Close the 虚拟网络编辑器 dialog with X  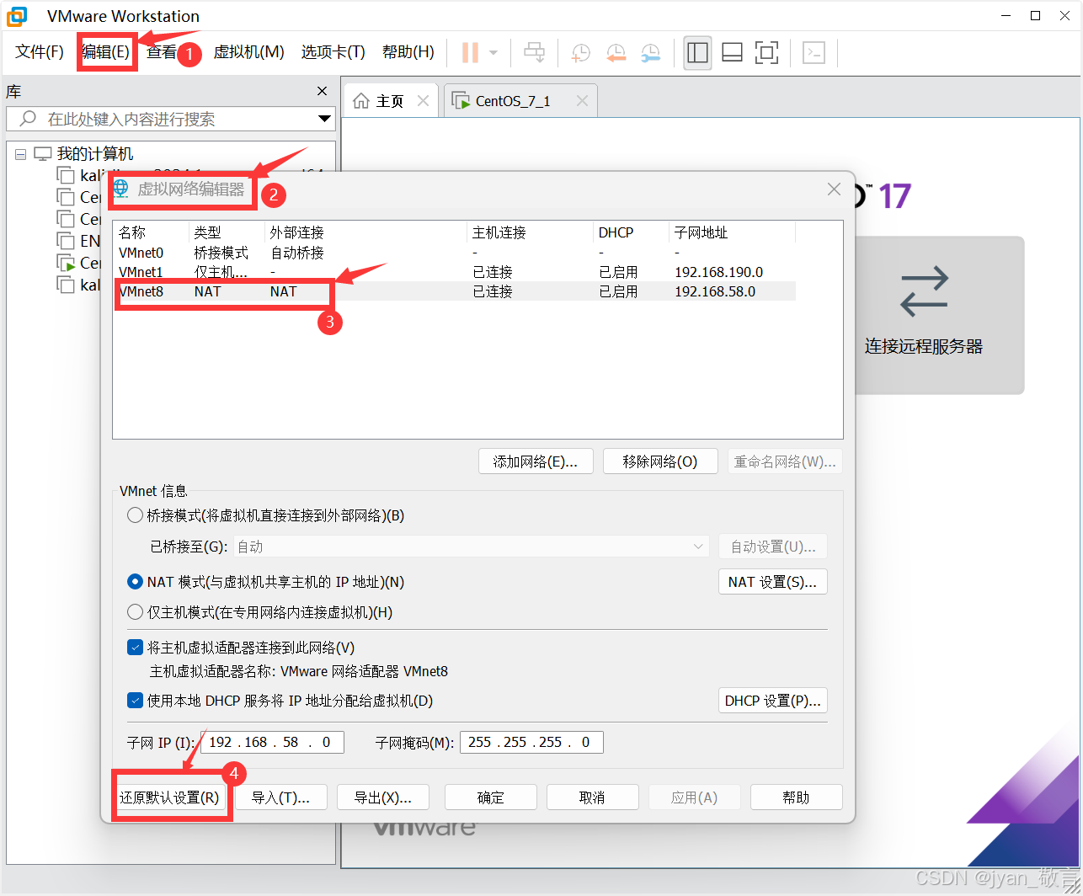click(x=834, y=189)
